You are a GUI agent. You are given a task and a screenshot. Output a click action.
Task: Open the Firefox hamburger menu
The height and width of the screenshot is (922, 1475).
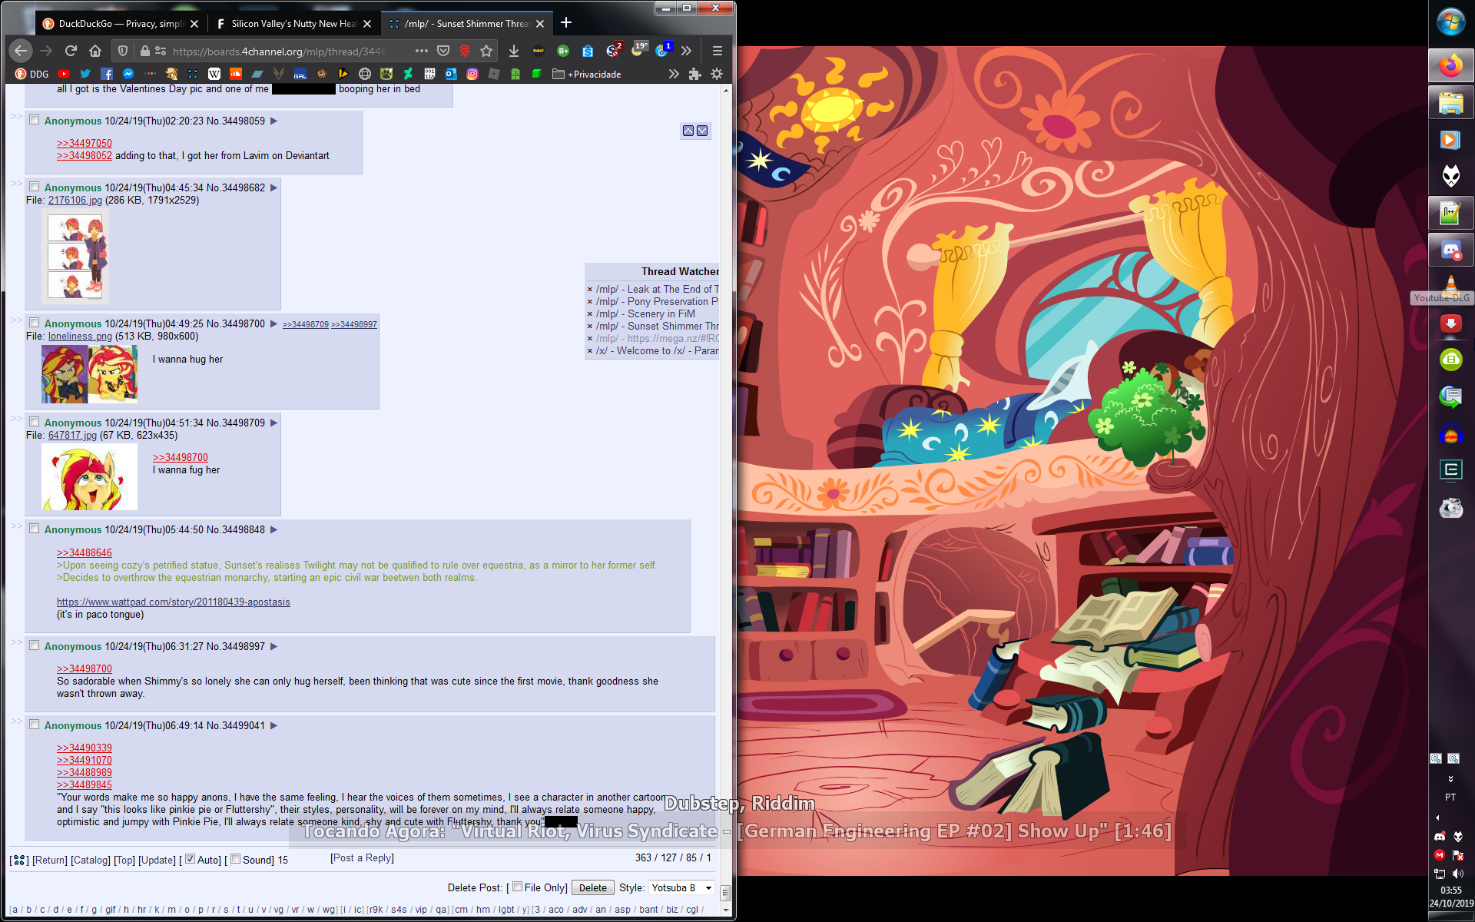click(x=718, y=51)
